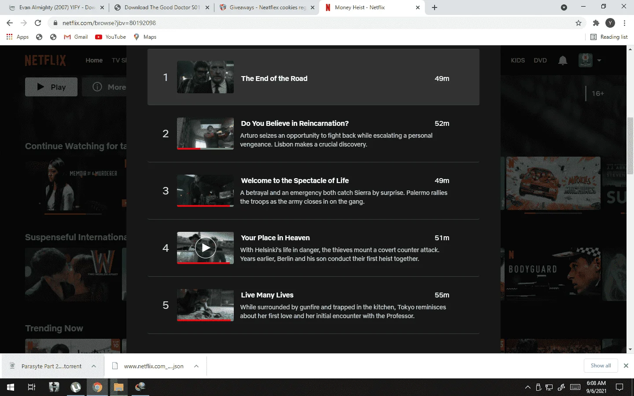
Task: Open Task View on taskbar
Action: (32, 387)
